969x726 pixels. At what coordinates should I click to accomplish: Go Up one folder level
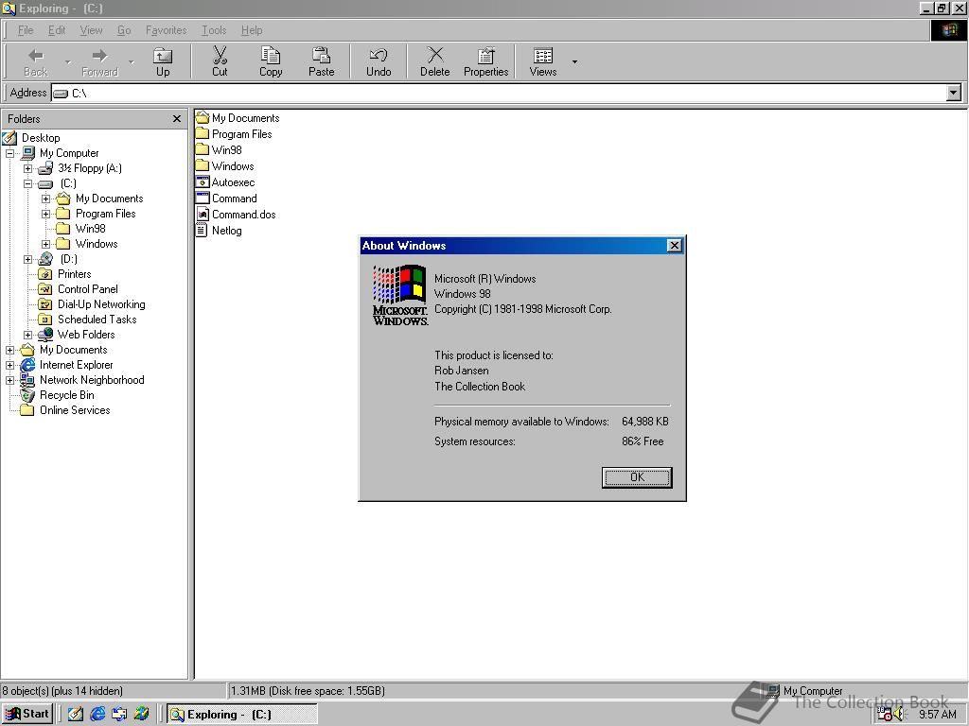[163, 61]
